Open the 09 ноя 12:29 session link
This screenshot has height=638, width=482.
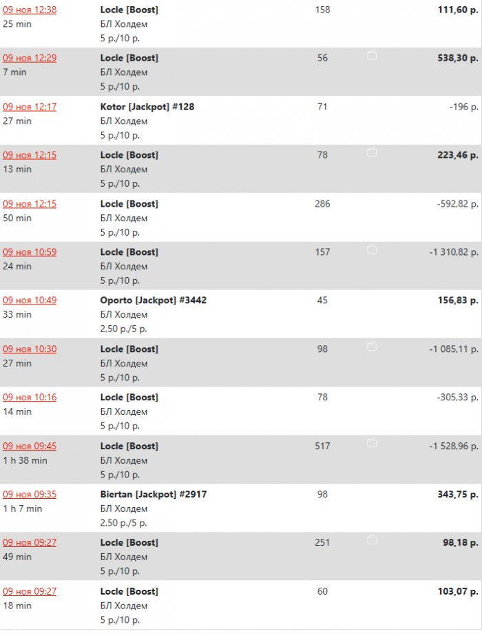tap(30, 58)
